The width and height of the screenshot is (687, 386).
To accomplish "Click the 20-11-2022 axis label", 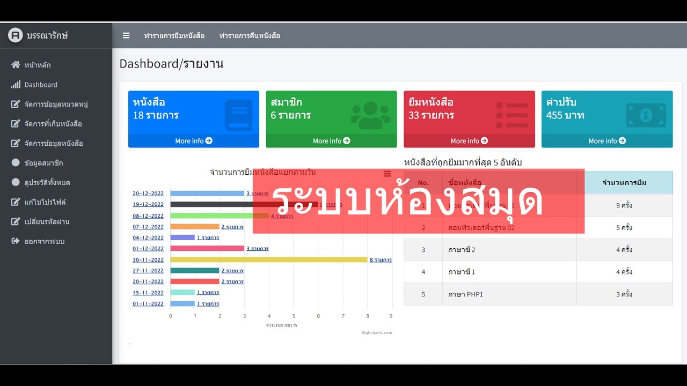I will [148, 281].
